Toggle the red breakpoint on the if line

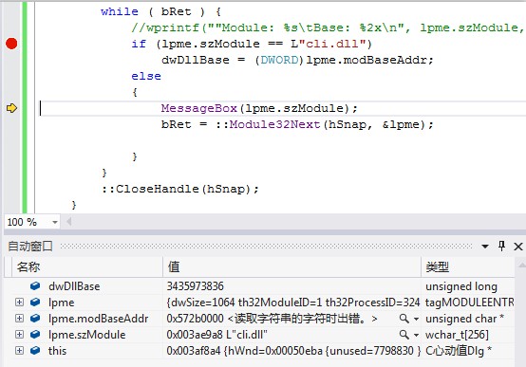(x=11, y=44)
